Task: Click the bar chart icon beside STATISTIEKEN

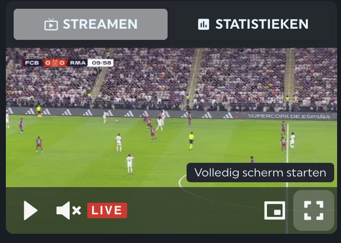Action: pyautogui.click(x=204, y=24)
